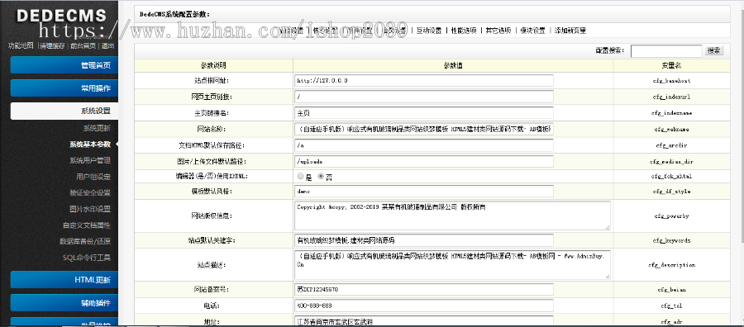Click the cfg_df_style variable name
The height and width of the screenshot is (327, 744).
(x=671, y=192)
